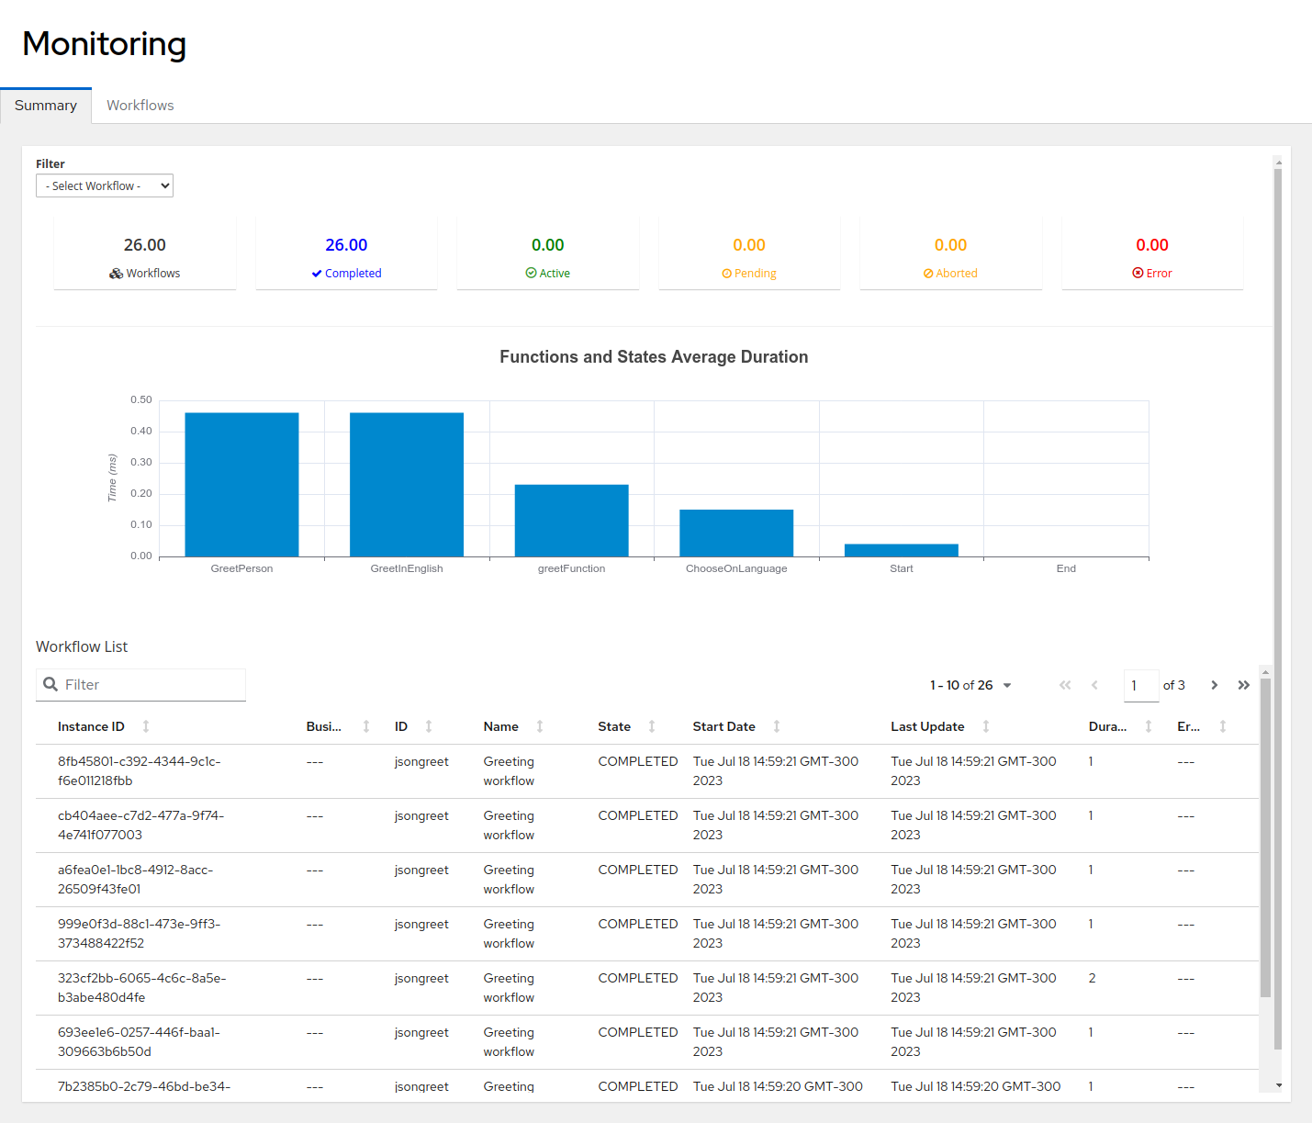Click the jsongreet ID in the first table row
The image size is (1312, 1123).
(421, 761)
